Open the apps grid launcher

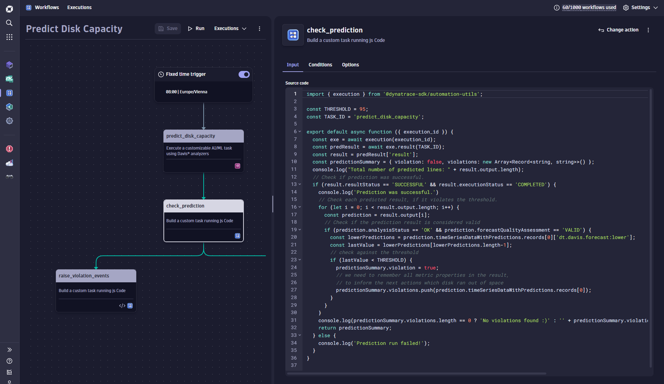click(9, 37)
